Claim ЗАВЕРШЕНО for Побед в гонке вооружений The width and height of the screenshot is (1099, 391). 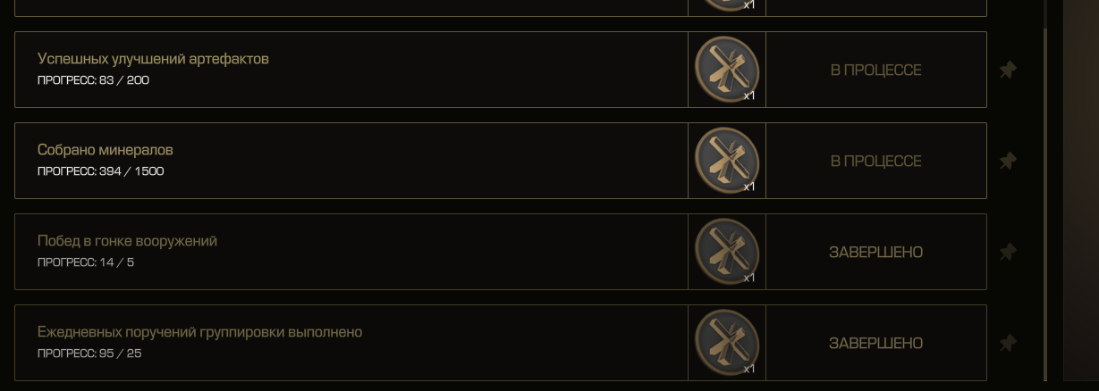875,252
